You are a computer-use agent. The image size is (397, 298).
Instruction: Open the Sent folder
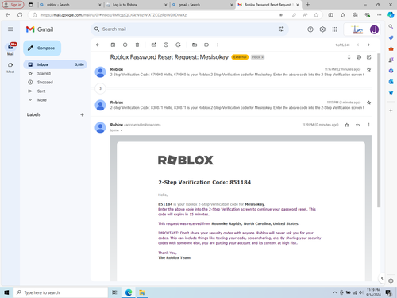click(x=41, y=91)
